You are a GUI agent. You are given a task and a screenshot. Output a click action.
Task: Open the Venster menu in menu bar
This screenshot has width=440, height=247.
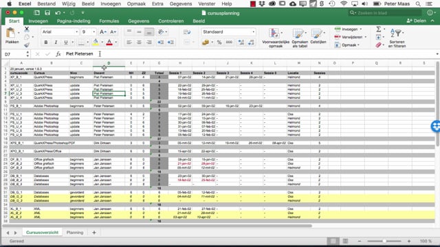[x=206, y=4]
